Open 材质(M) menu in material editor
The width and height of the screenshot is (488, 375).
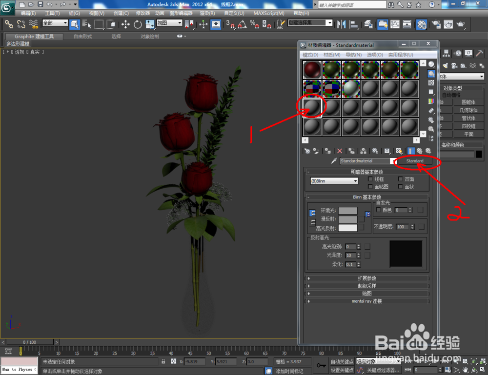pos(332,55)
